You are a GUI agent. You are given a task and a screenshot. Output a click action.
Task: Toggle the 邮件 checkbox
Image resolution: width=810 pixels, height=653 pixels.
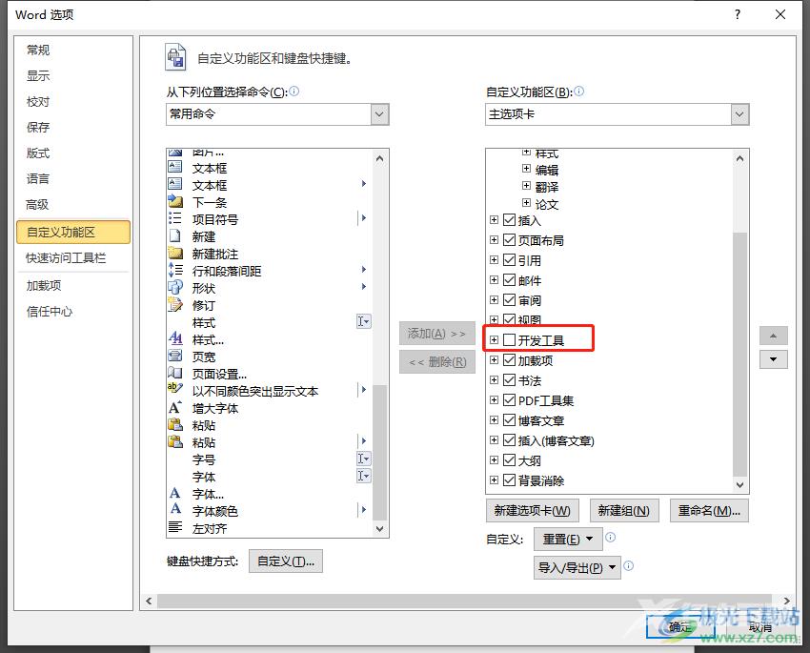pos(510,279)
